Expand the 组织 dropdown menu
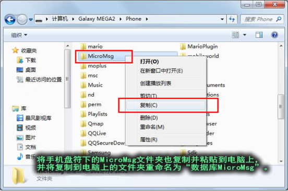Image resolution: width=288 pixels, height=191 pixels. tap(19, 35)
